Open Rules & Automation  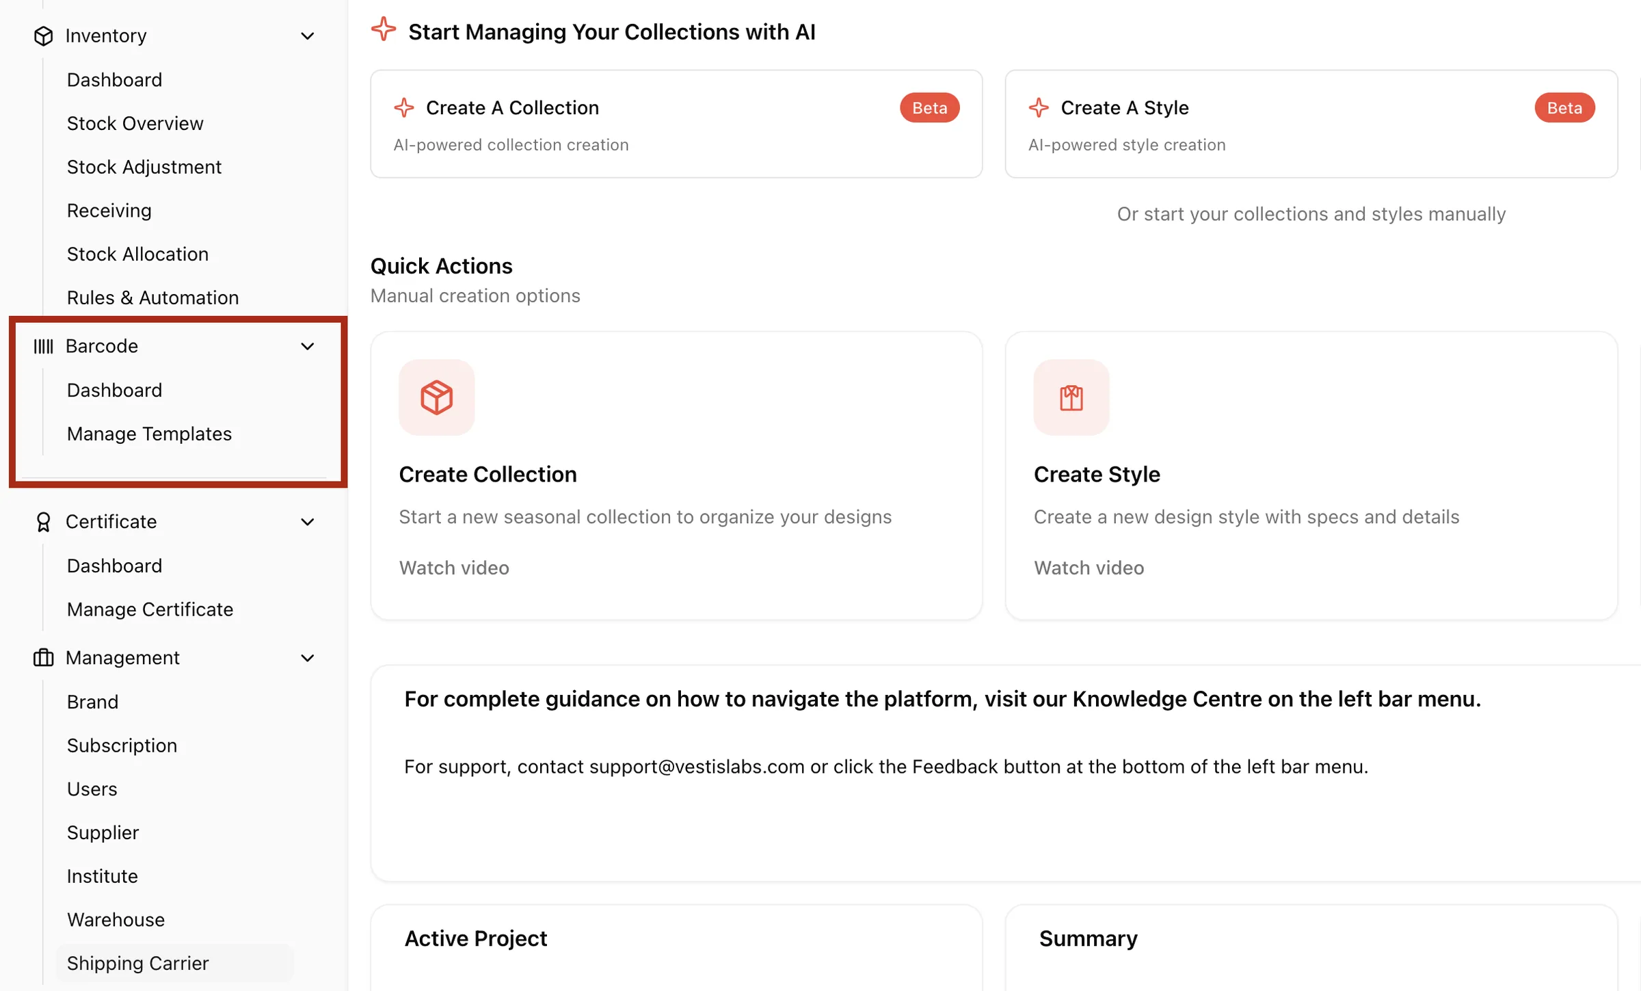click(x=152, y=298)
